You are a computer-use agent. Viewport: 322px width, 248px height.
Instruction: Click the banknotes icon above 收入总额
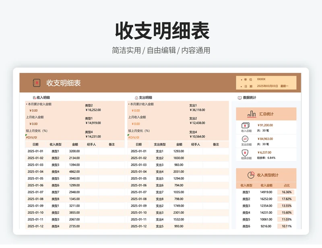pos(246,125)
